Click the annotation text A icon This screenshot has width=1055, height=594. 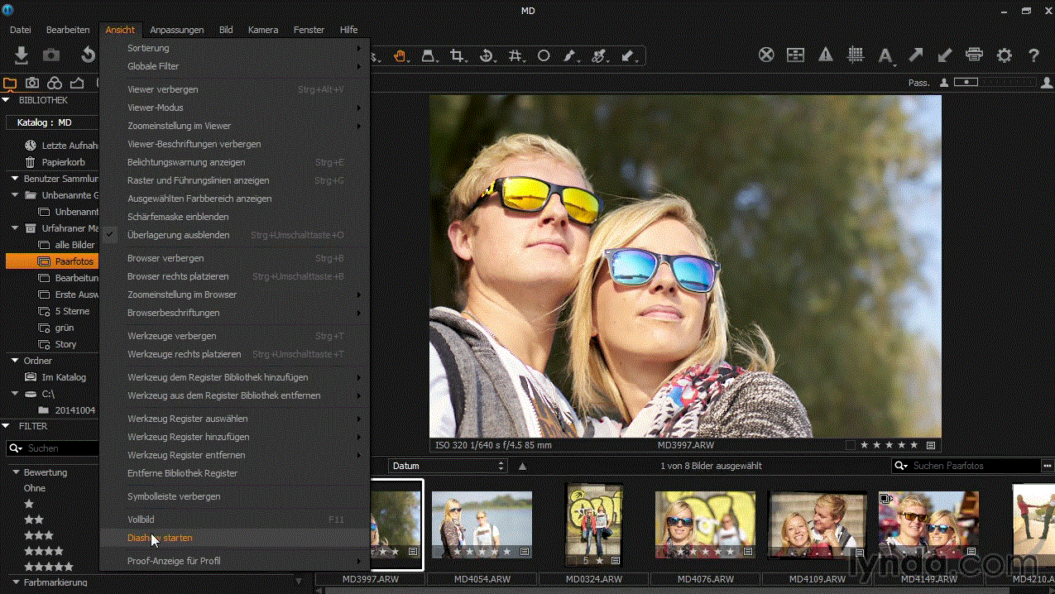[x=885, y=55]
